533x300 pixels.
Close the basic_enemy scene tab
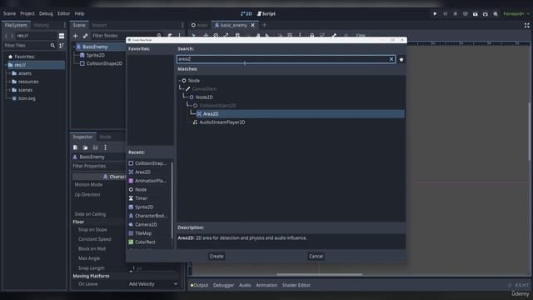click(252, 25)
